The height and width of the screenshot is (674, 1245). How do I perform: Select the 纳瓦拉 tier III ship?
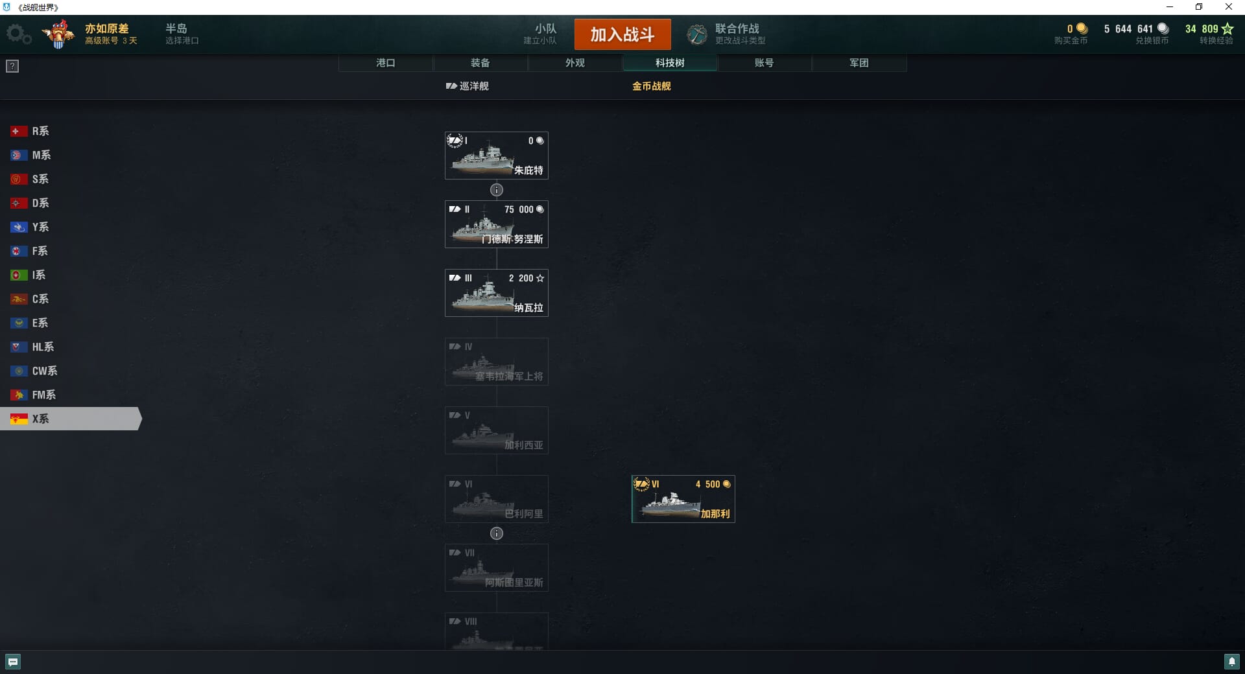click(497, 293)
